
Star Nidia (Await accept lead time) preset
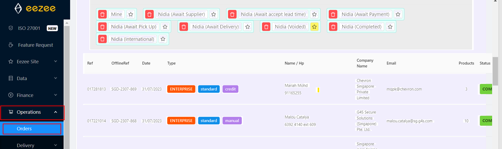coord(314,14)
